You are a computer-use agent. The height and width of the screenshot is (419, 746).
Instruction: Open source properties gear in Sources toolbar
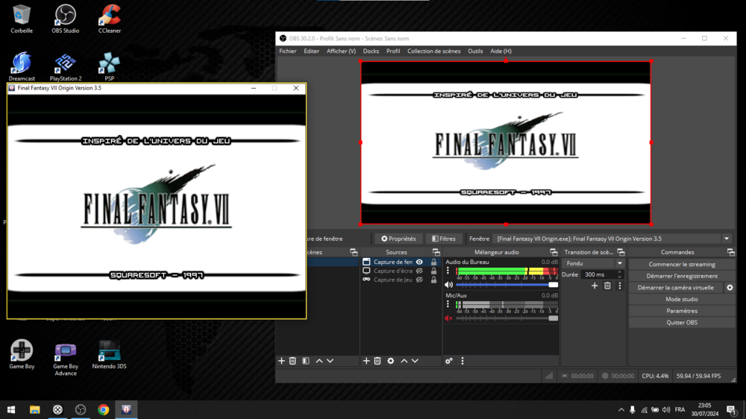(390, 361)
